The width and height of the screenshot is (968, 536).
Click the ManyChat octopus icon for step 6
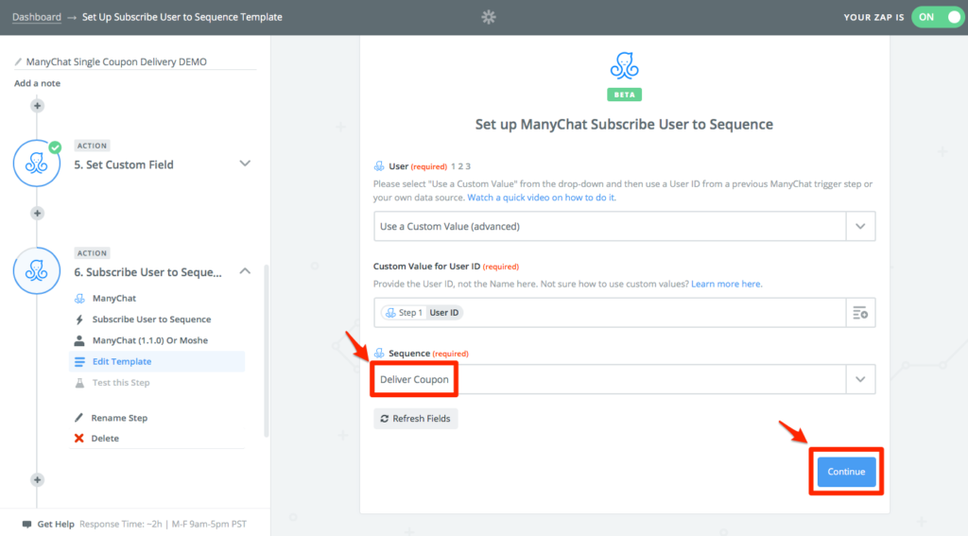point(37,270)
